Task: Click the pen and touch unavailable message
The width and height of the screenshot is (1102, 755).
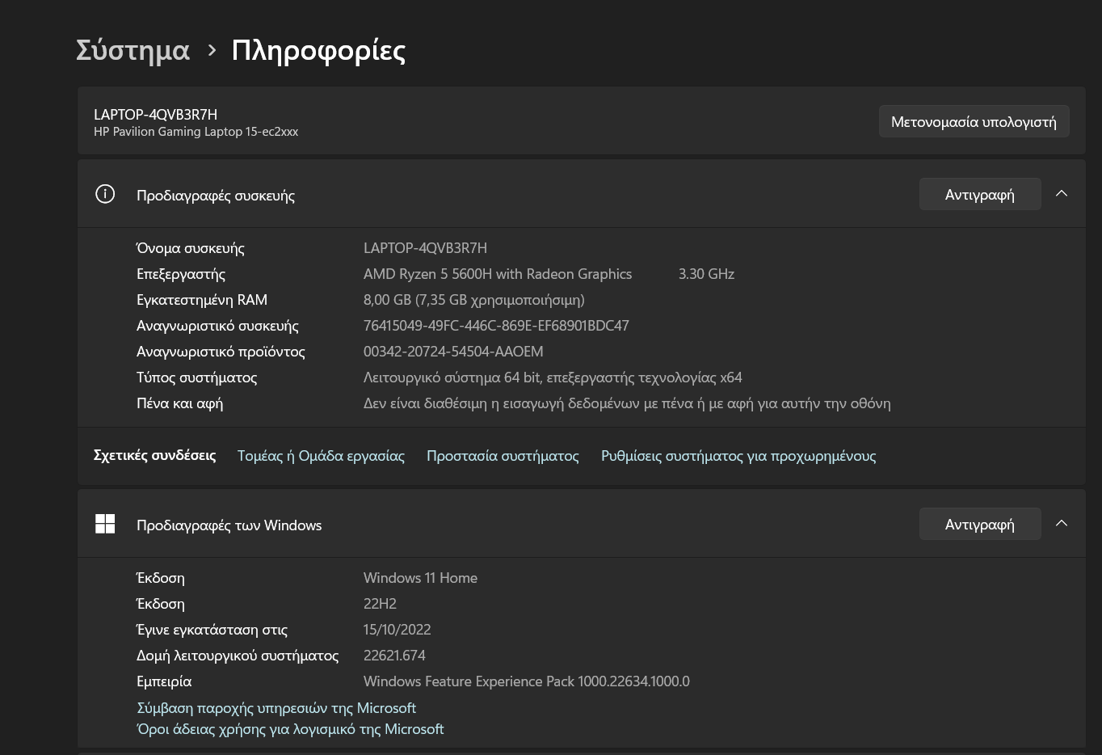Action: point(627,403)
